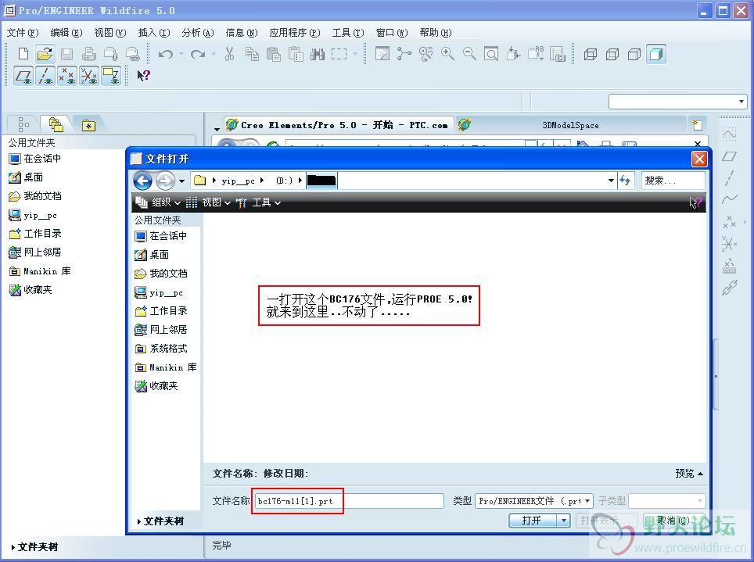Switch to the favorites navigator tab
Screen dimensions: 754x562
(88, 126)
